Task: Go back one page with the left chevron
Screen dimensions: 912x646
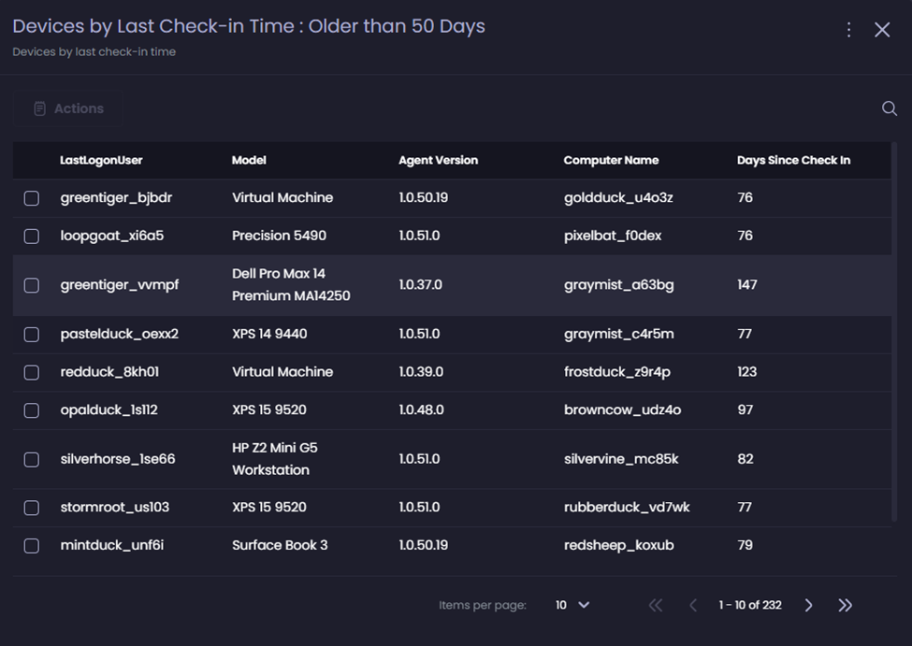Action: pyautogui.click(x=693, y=605)
